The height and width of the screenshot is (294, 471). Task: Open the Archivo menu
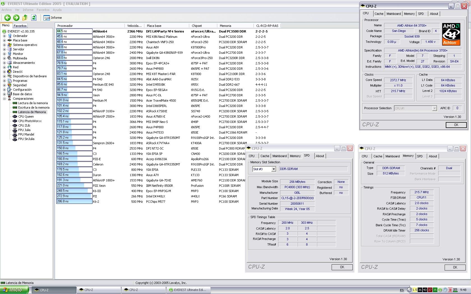[x=7, y=10]
